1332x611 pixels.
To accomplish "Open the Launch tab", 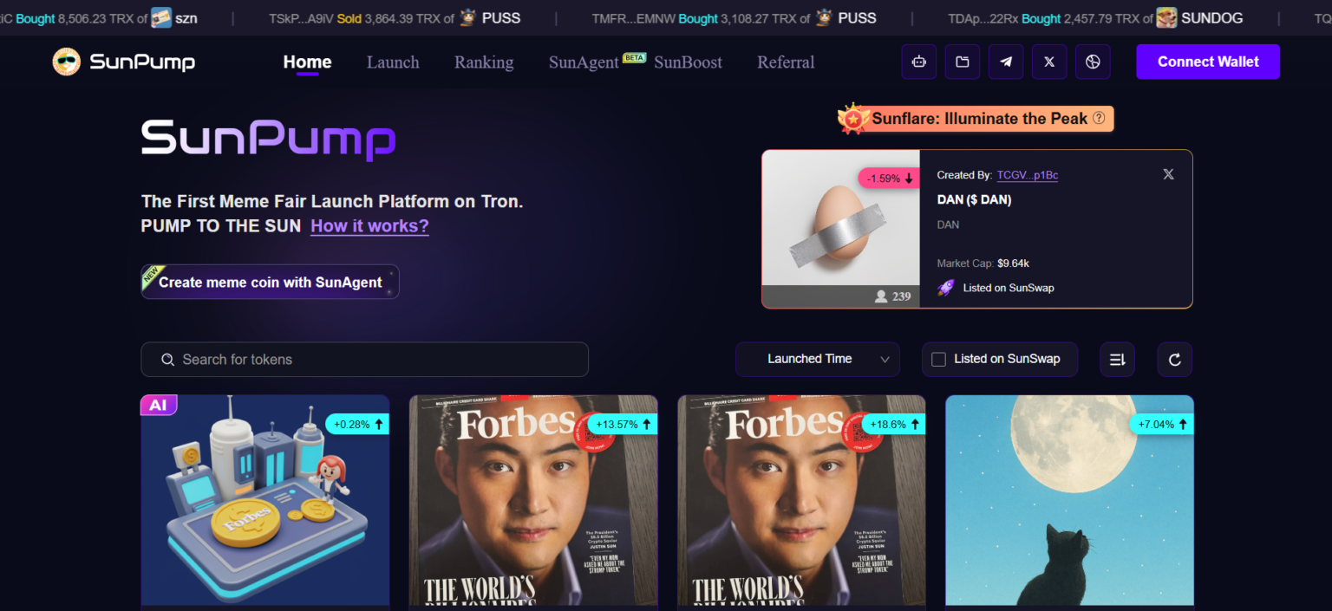I will (393, 62).
